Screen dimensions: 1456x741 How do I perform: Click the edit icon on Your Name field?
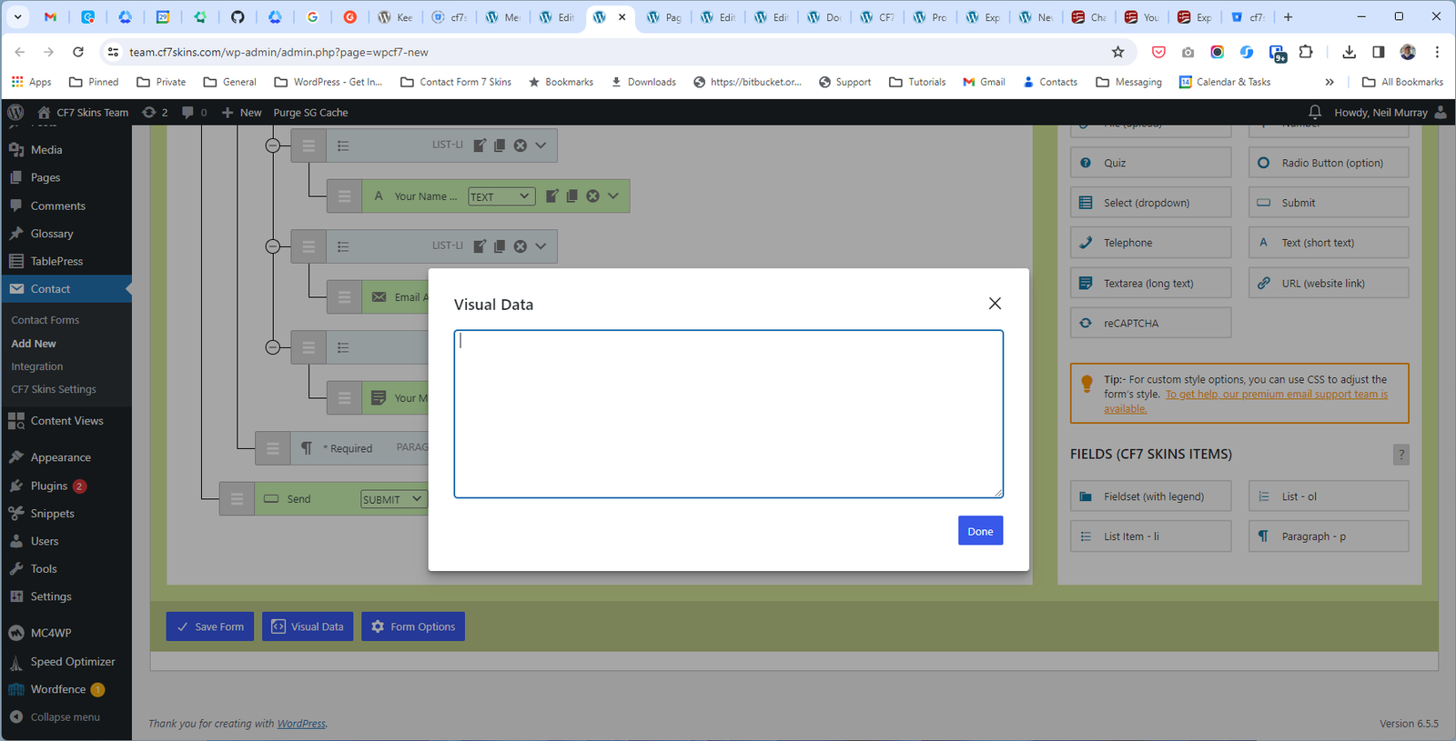click(x=551, y=196)
